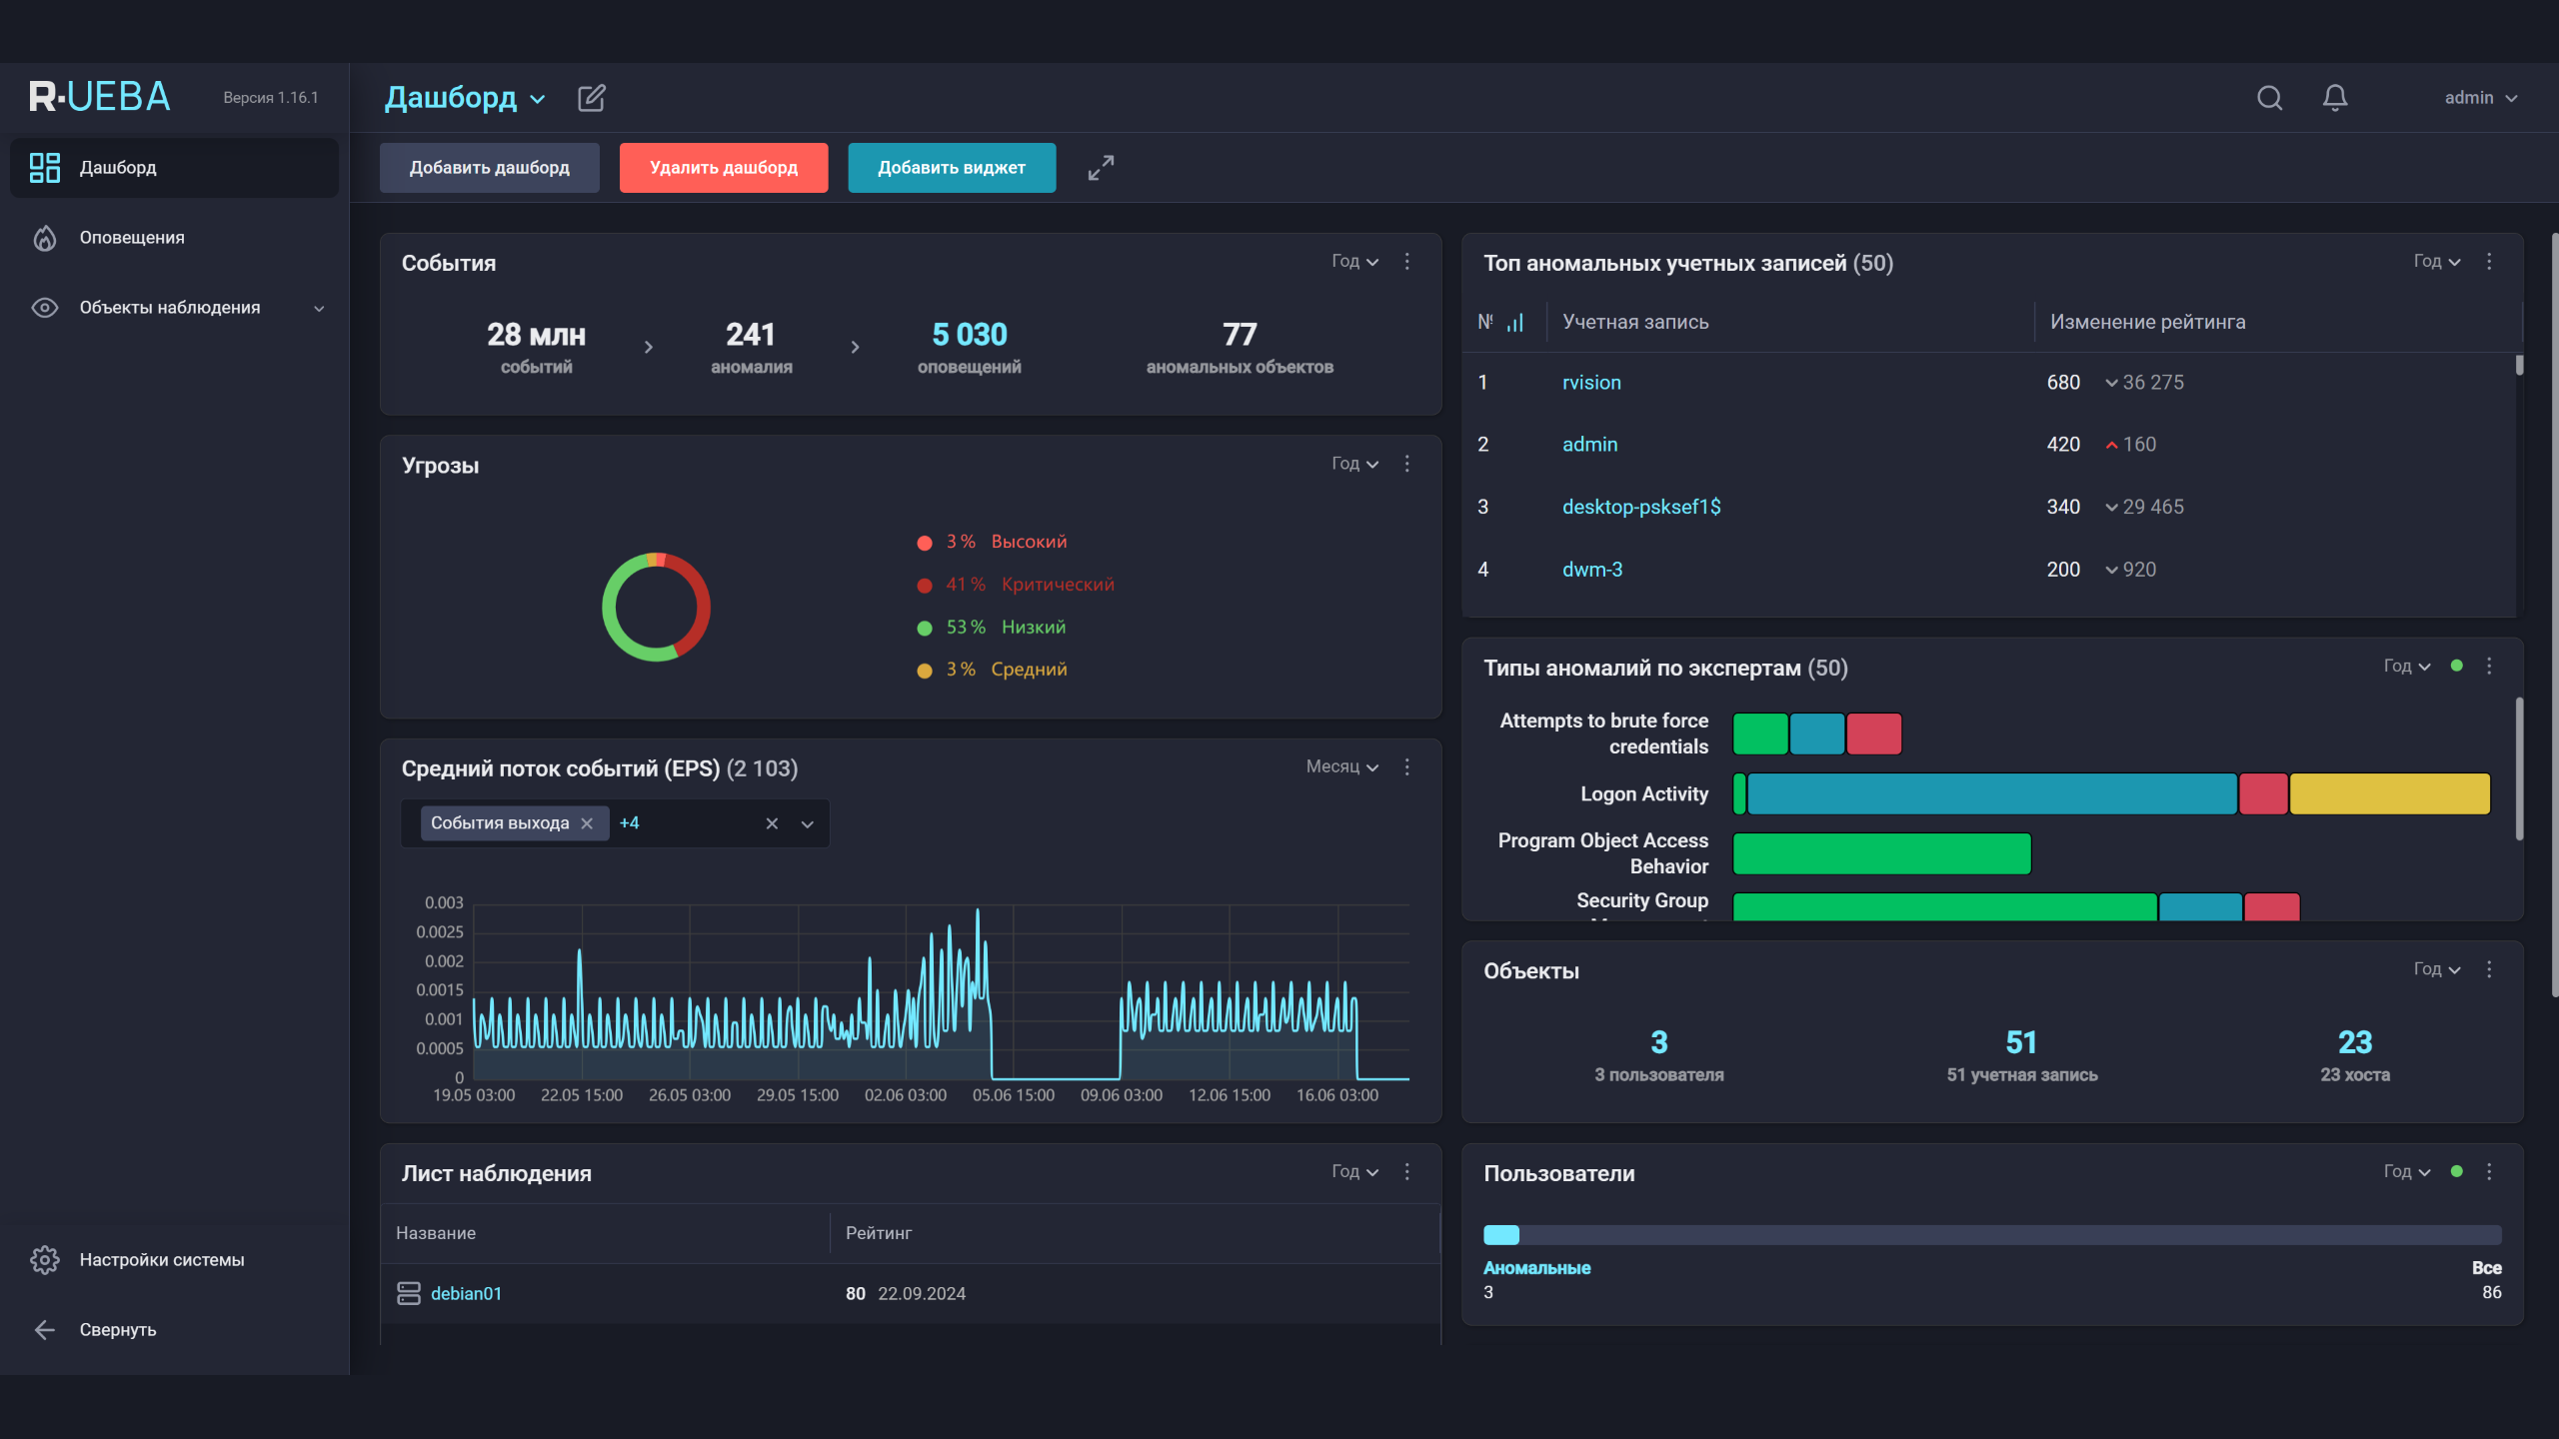Open the Угрозы widget three-dot menu
This screenshot has width=2559, height=1439.
point(1406,464)
